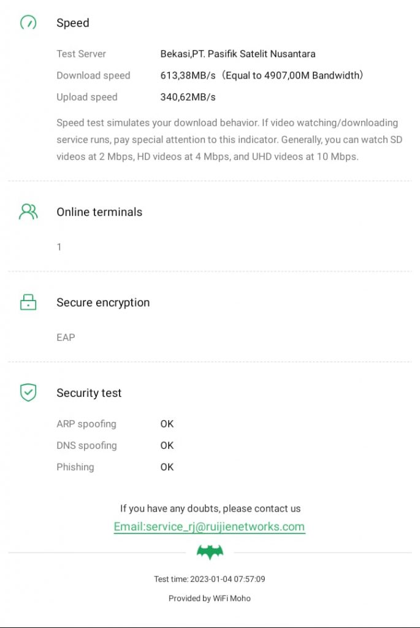Click the upload speed value 340,62MB/s

[x=188, y=97]
